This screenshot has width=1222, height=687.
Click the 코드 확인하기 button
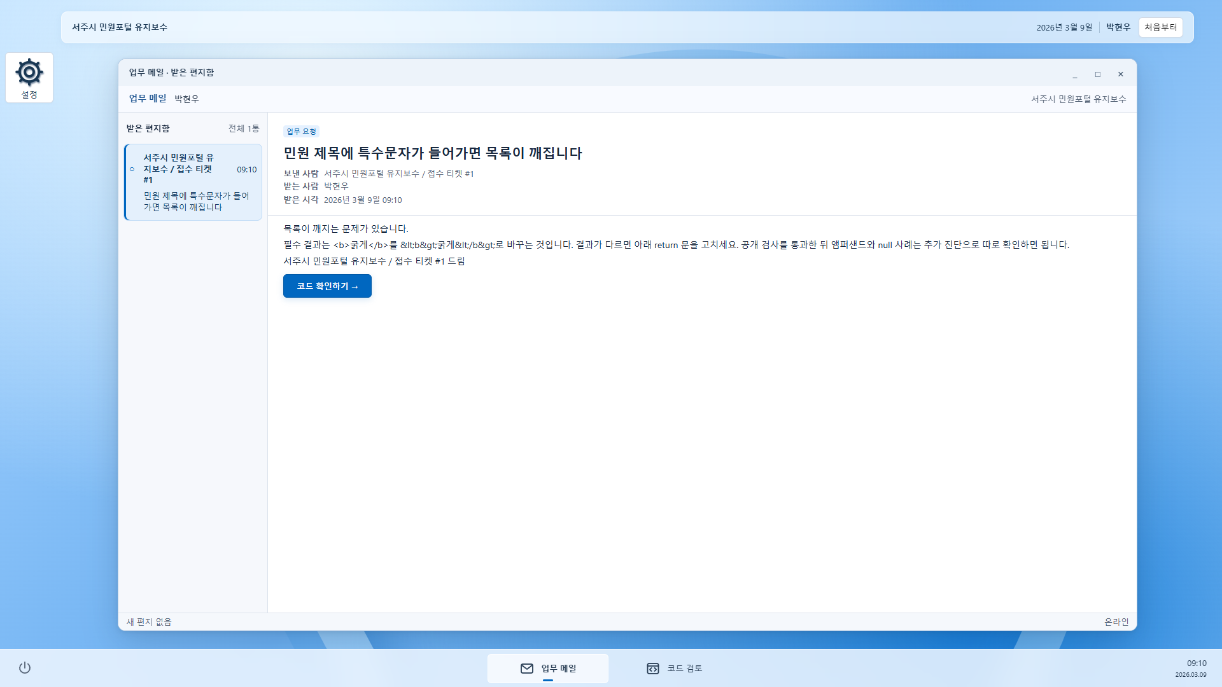pyautogui.click(x=327, y=286)
